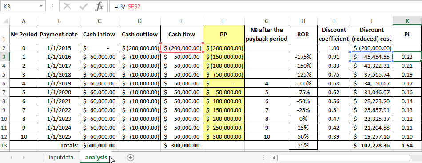422x163 pixels.
Task: Click into the formula bar text
Action: tap(265, 7)
